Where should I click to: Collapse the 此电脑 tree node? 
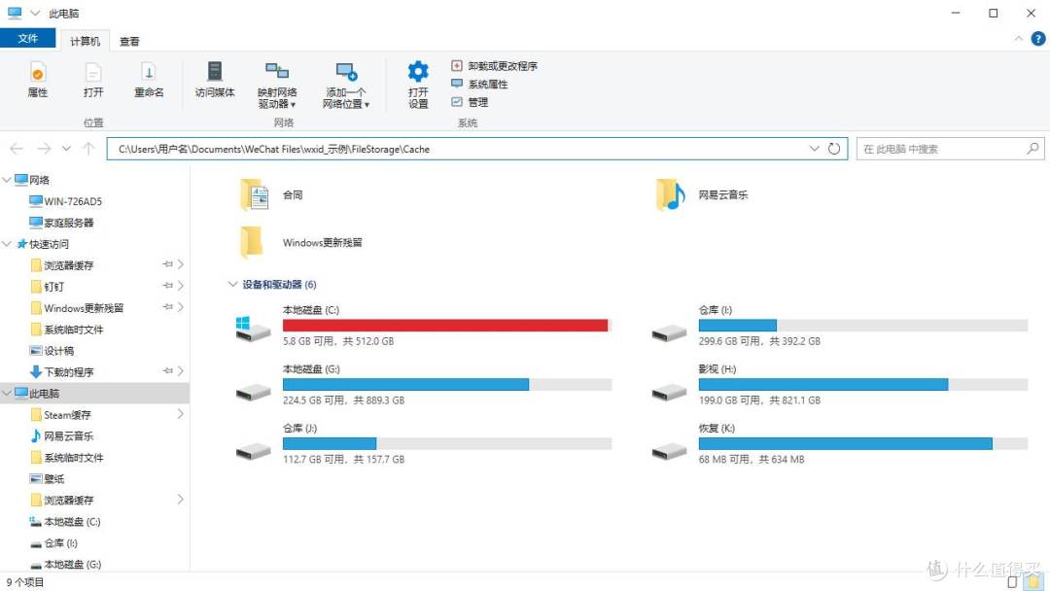[x=7, y=393]
